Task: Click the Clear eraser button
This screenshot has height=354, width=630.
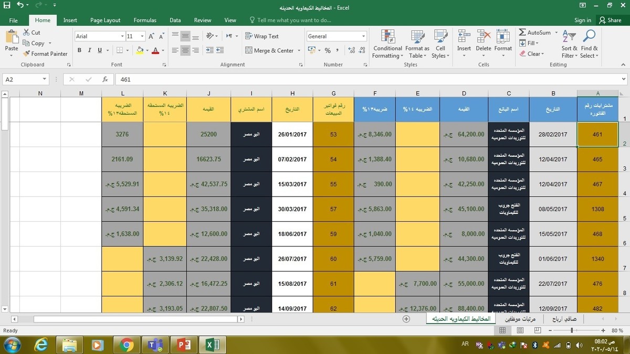Action: click(x=532, y=53)
